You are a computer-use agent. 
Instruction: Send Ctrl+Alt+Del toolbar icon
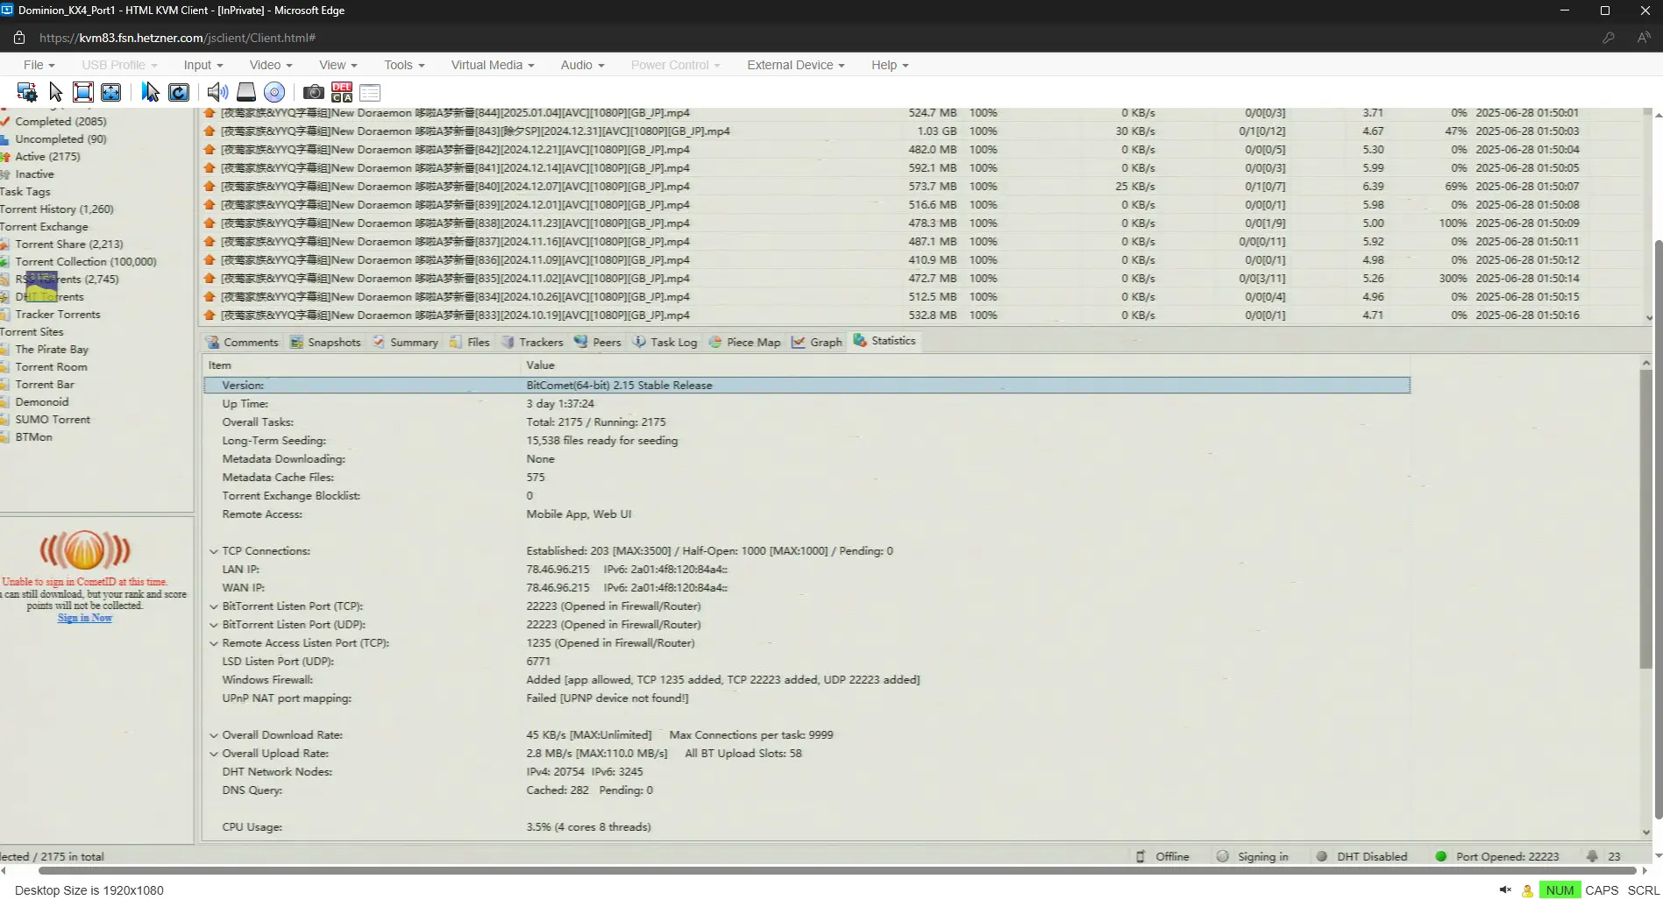tap(342, 92)
